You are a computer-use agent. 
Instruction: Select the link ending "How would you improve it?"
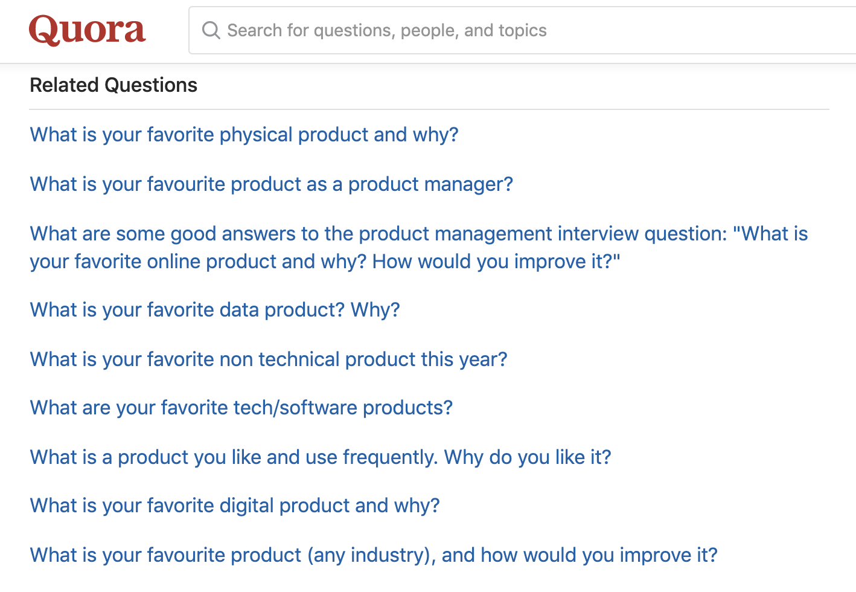click(x=325, y=262)
